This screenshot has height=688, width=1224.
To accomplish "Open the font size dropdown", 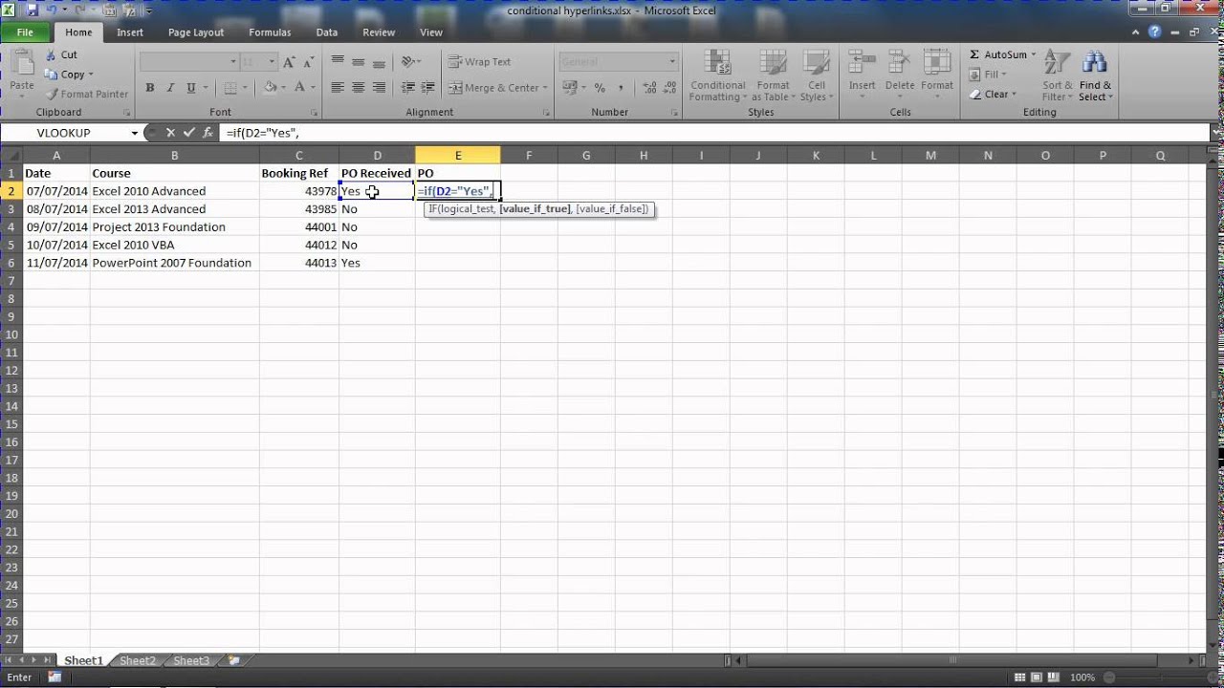I will [273, 62].
